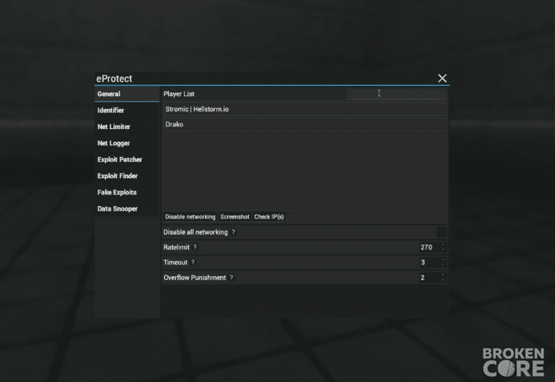
Task: Click the Timeout value field
Action: [429, 263]
